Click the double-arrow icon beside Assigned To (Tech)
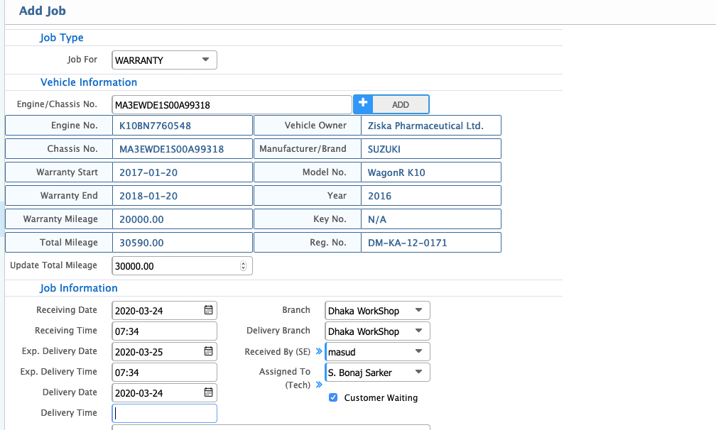716x430 pixels. [320, 385]
